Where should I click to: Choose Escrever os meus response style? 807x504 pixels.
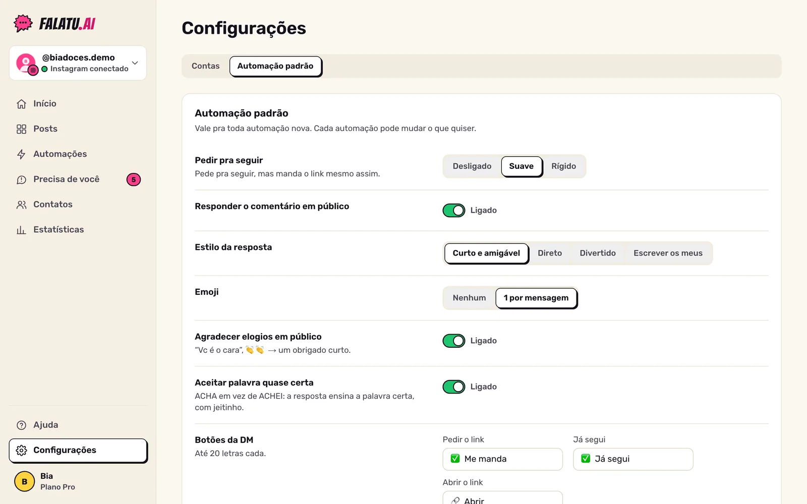pyautogui.click(x=668, y=253)
